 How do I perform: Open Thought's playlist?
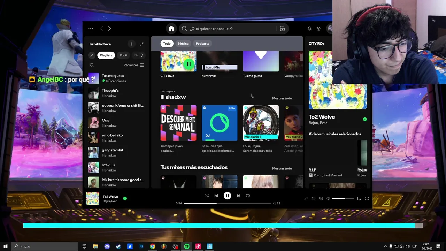pos(116,93)
